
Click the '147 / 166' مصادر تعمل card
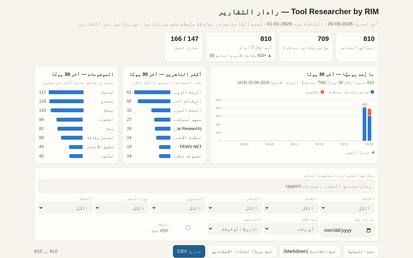click(184, 47)
